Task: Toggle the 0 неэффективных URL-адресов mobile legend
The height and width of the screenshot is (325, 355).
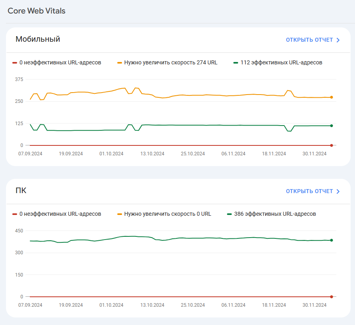Action: click(58, 62)
